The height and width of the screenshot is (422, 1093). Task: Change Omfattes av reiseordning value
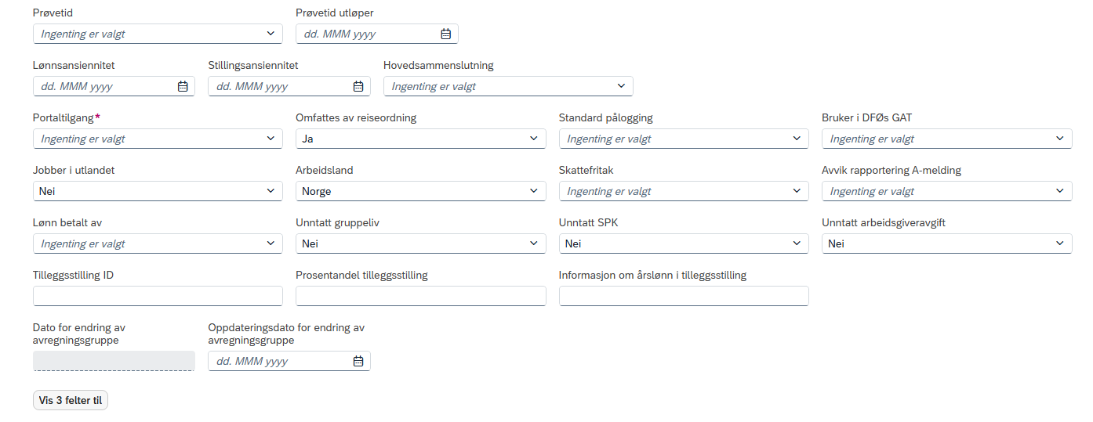click(x=421, y=139)
